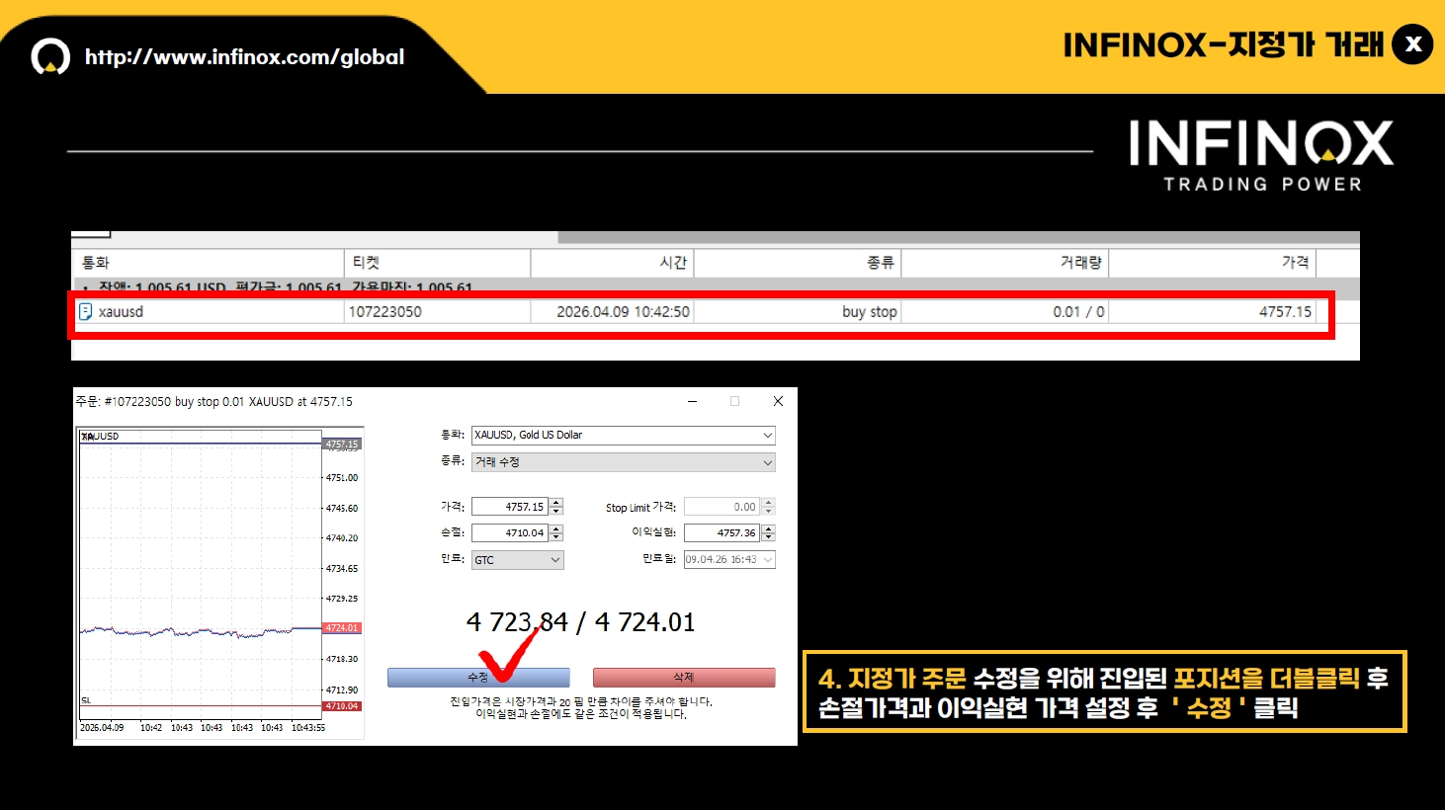Select the xauusd symbol cell in order row

click(x=121, y=311)
